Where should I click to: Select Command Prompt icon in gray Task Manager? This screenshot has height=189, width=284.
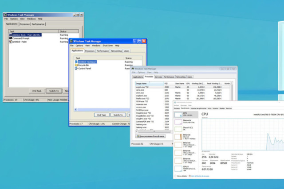pyautogui.click(x=11, y=38)
